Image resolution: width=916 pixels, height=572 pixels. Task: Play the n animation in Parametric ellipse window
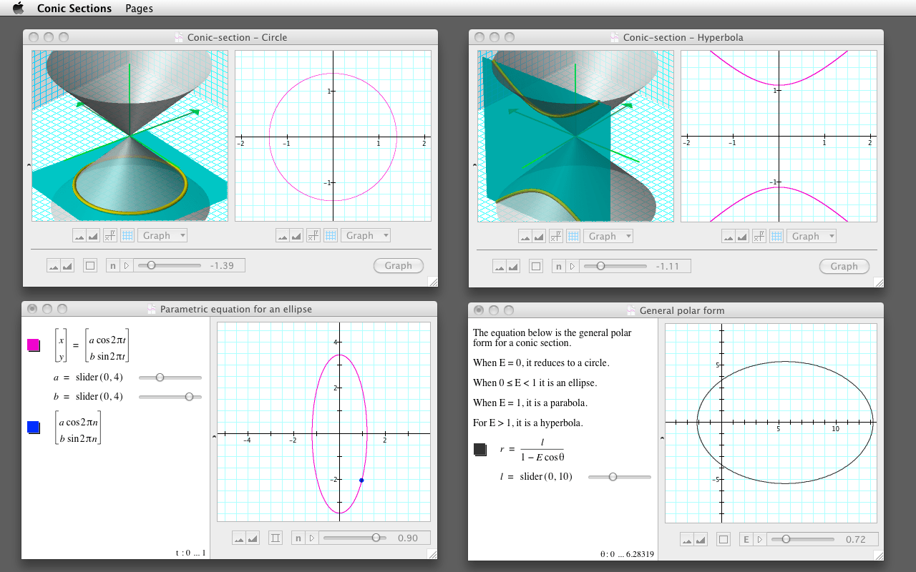click(x=313, y=538)
